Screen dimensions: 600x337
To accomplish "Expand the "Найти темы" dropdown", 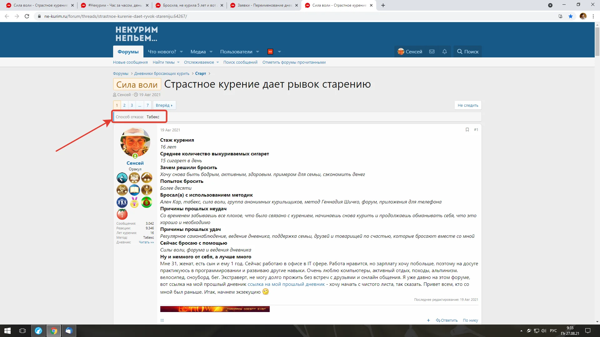I will [178, 62].
